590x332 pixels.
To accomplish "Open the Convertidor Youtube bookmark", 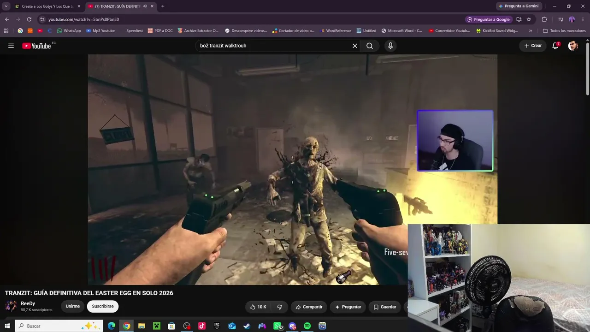I will (x=449, y=31).
